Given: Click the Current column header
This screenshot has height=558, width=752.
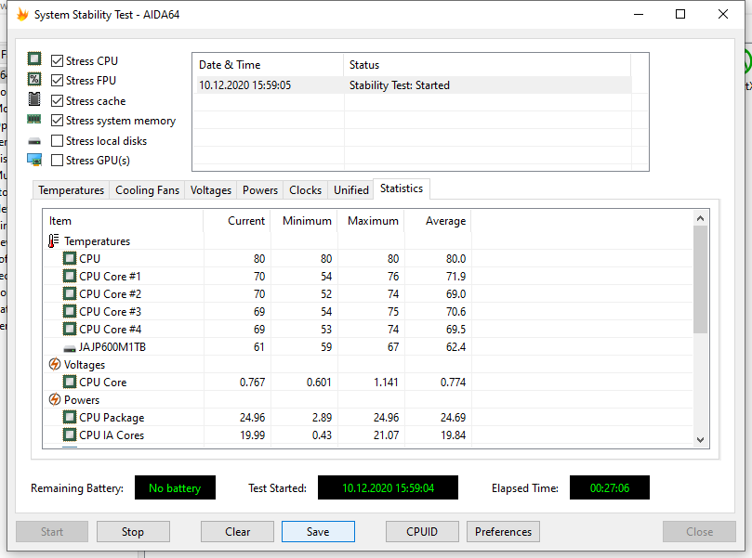Looking at the screenshot, I should [x=236, y=221].
